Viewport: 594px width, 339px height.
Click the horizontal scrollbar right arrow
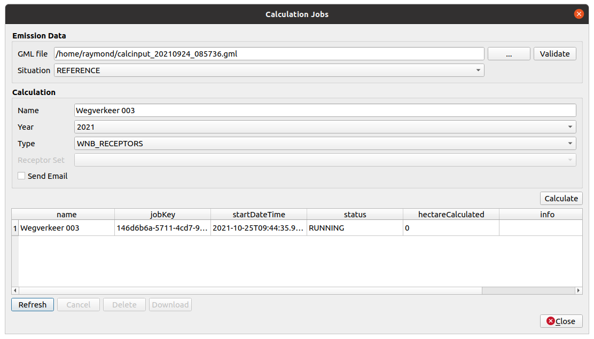579,291
